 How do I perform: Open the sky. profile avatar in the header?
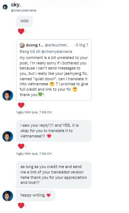tap(5, 7)
